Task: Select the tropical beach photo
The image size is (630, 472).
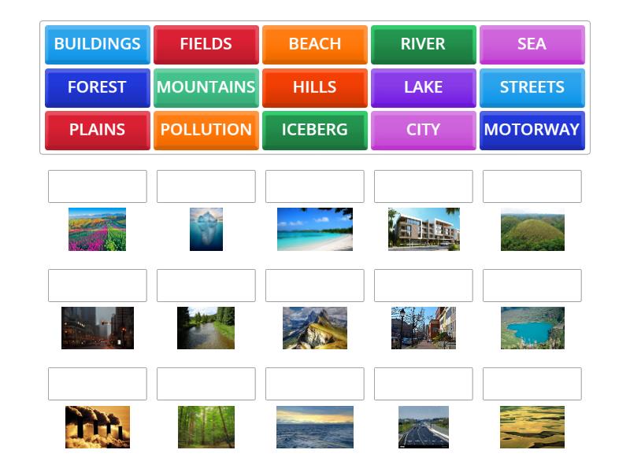Action: click(x=314, y=229)
